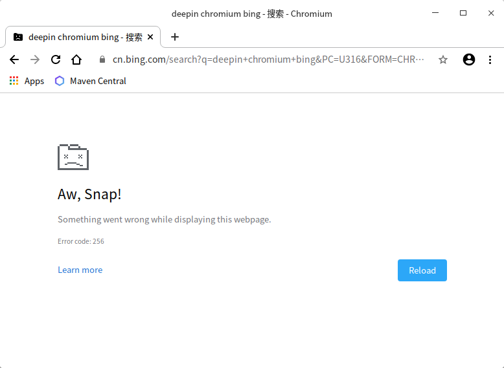Open the Apps grid shortcut
504x368 pixels.
click(27, 81)
